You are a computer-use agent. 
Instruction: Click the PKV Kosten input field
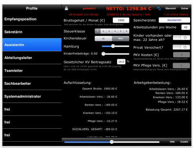pyautogui.click(x=182, y=55)
